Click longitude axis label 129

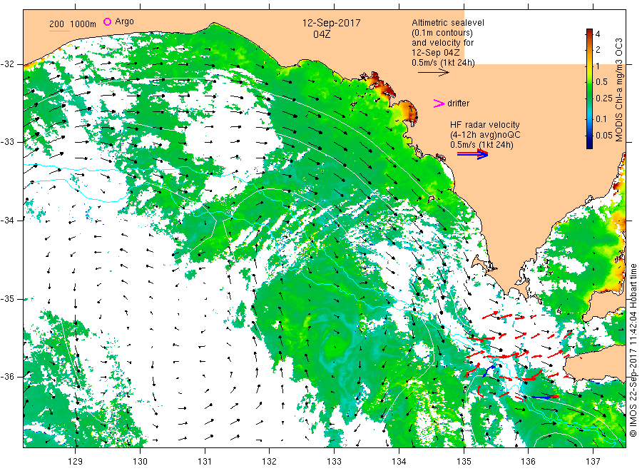[x=76, y=462]
